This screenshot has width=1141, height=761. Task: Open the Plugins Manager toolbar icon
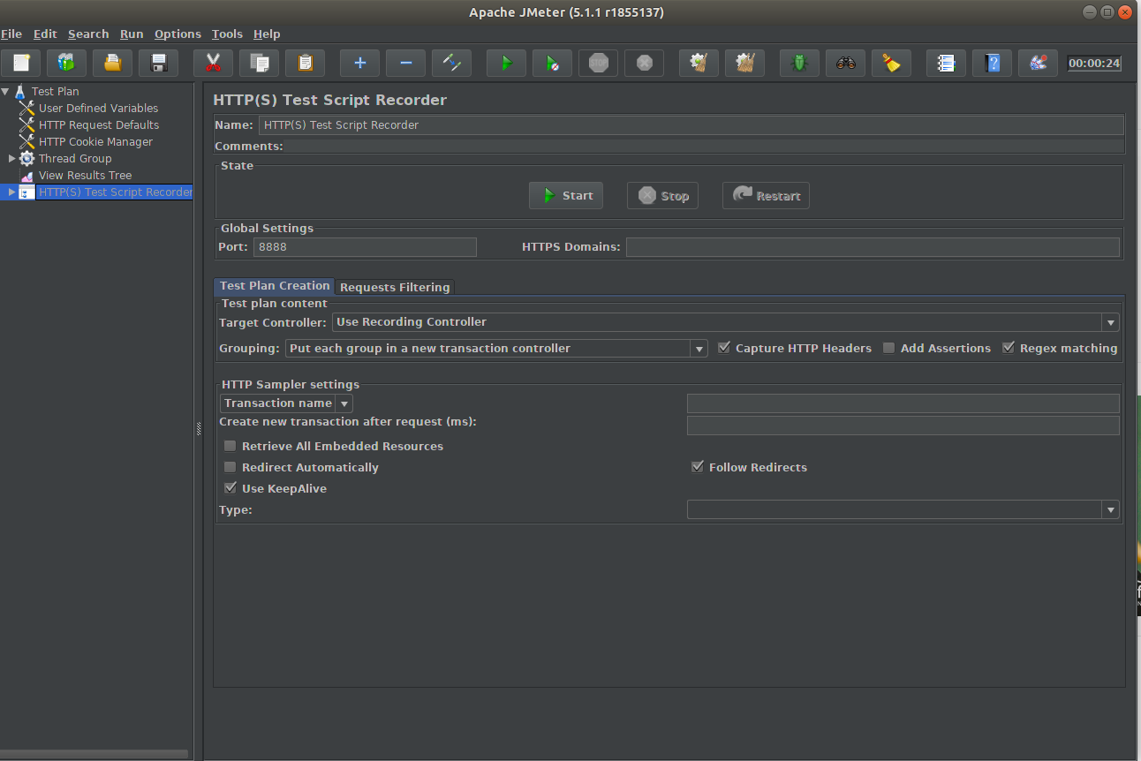(1038, 63)
